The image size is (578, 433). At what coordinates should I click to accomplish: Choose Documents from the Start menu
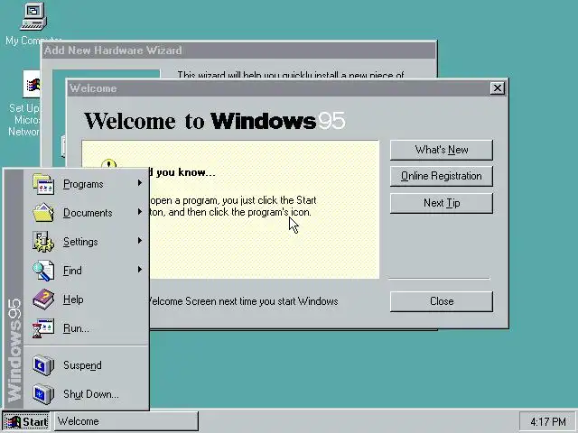click(86, 213)
